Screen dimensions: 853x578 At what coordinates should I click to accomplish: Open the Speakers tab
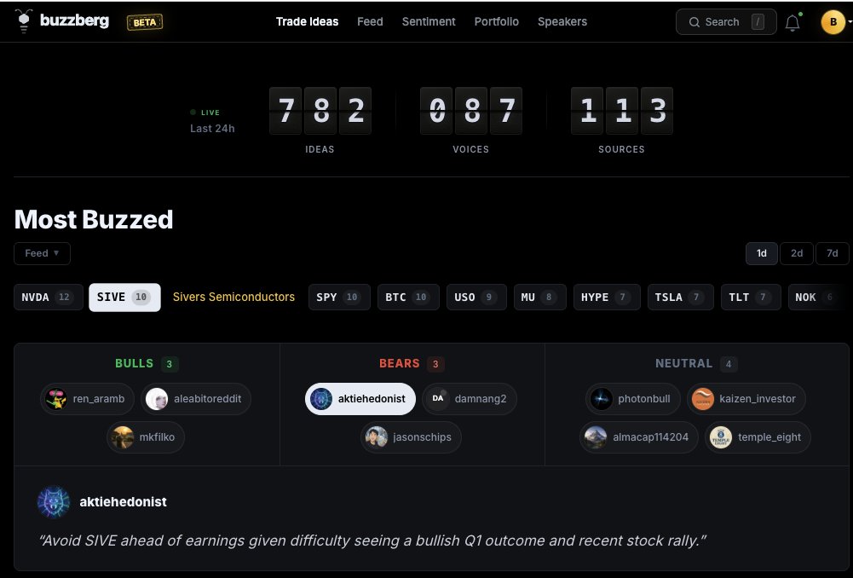[562, 22]
